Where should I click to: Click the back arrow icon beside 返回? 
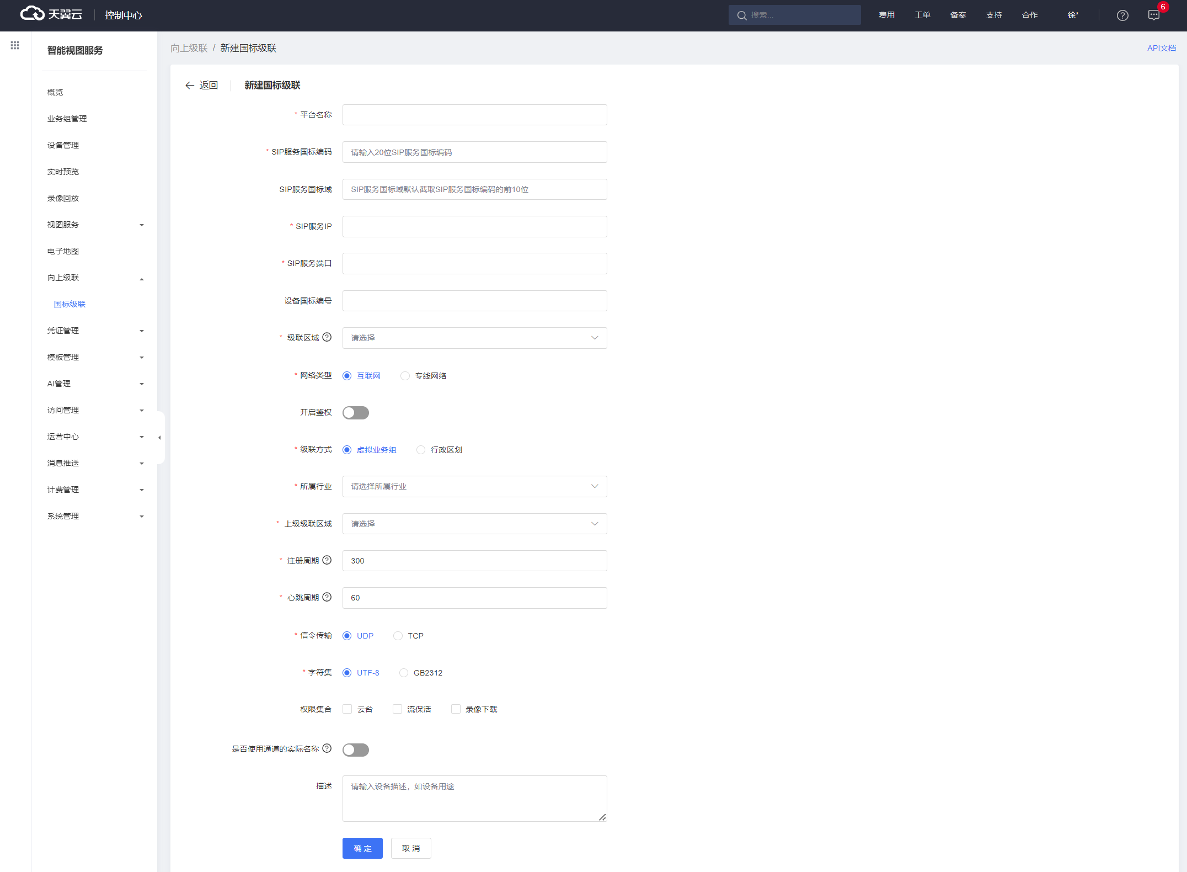click(190, 85)
